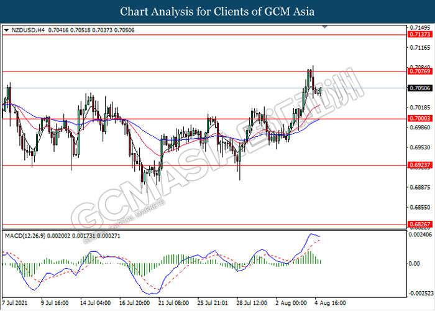This screenshot has width=435, height=311.
Task: Click the 21 Jul 08:00 time label
Action: [x=173, y=303]
